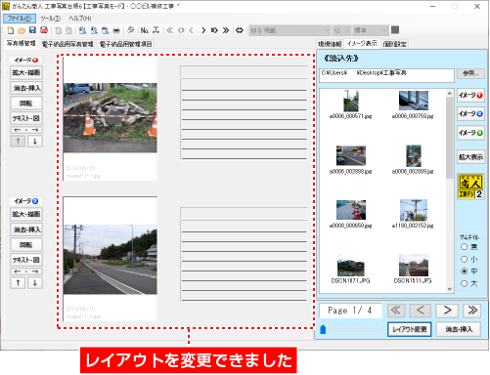Click the page panel's last page >> button
The width and height of the screenshot is (490, 375).
[x=472, y=311]
